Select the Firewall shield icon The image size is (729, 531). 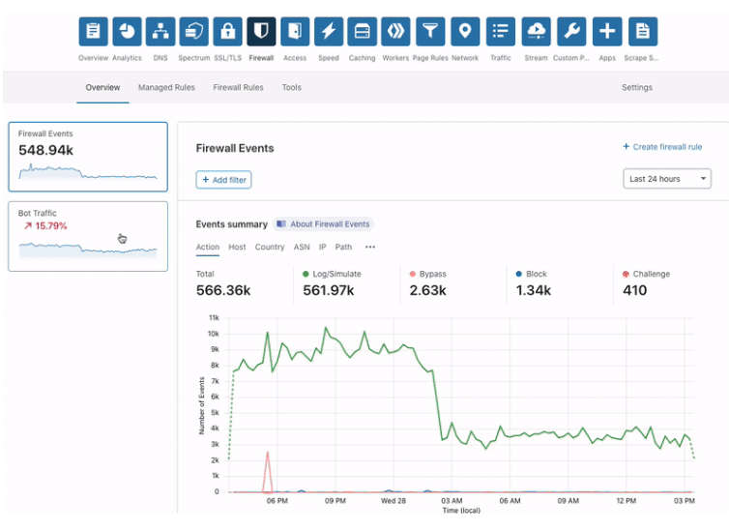[x=261, y=31]
